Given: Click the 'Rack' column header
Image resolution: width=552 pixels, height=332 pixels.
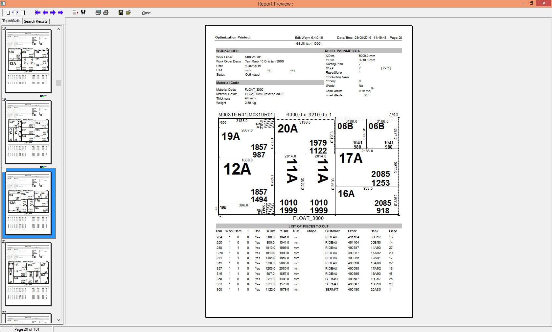Looking at the screenshot, I should 374,231.
